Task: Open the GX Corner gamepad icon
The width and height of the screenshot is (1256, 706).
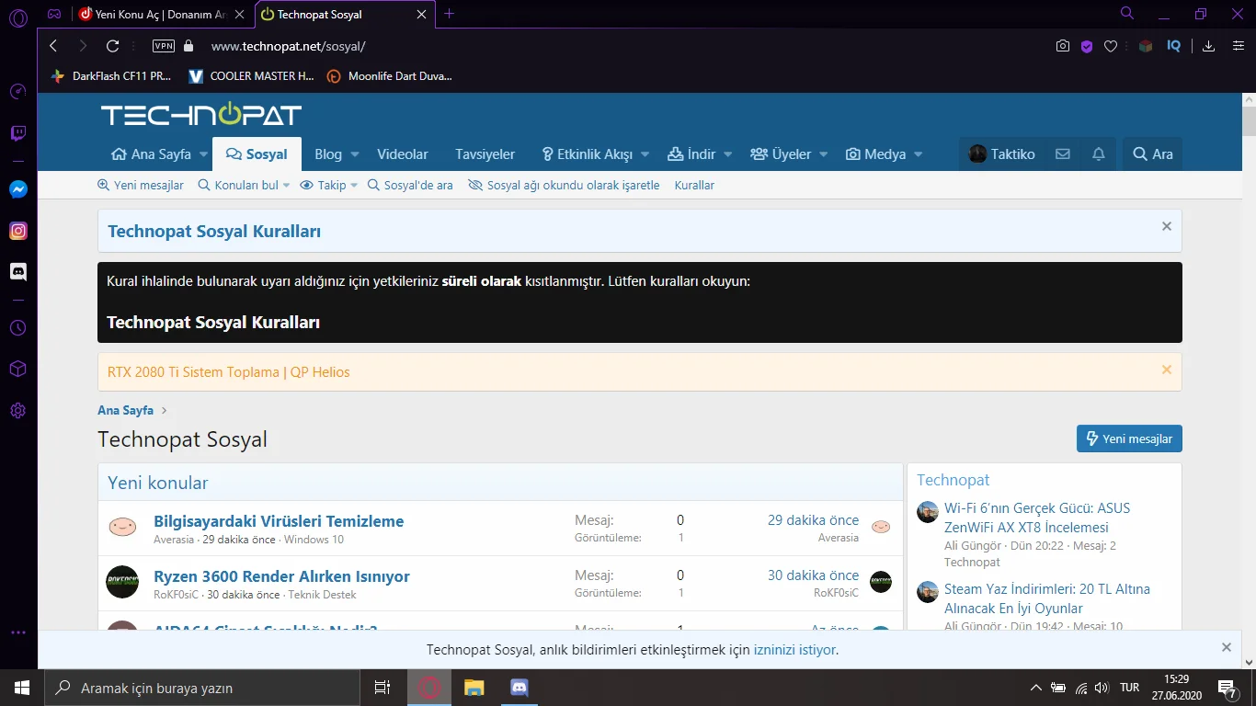Action: [x=54, y=15]
